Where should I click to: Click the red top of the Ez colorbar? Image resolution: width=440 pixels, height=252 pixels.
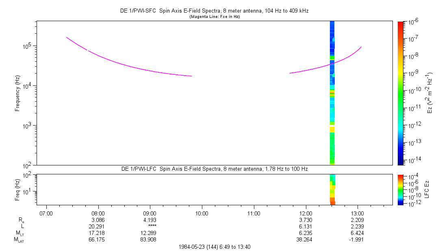400,24
